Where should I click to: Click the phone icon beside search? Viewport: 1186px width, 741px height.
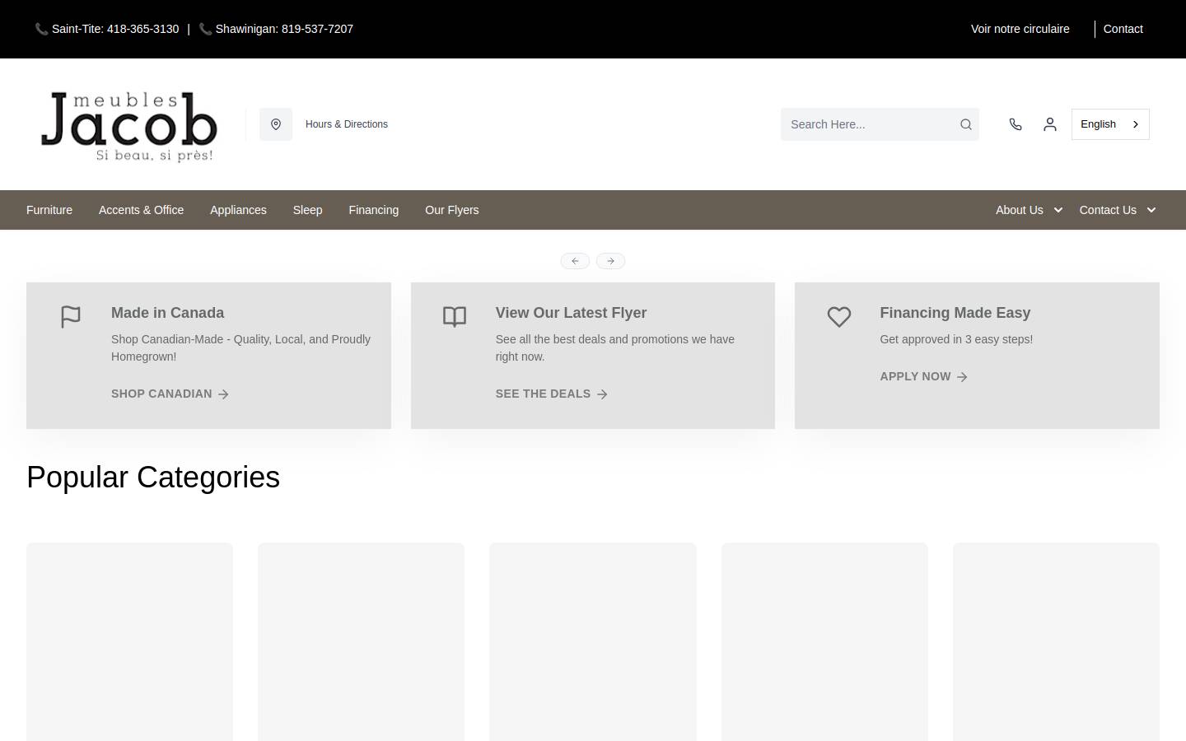pos(1016,124)
